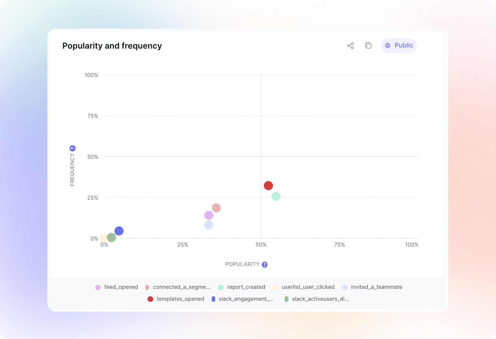Select the blue slack_engagement data point

coord(119,231)
